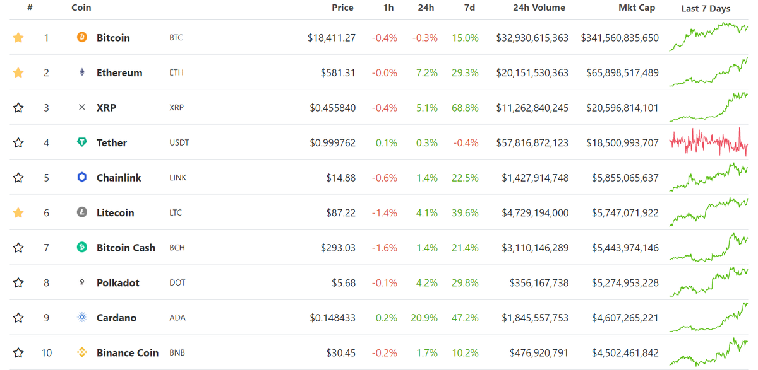This screenshot has width=758, height=370.
Task: Open Bitcoin's 7-day sparkline chart
Action: coord(708,37)
